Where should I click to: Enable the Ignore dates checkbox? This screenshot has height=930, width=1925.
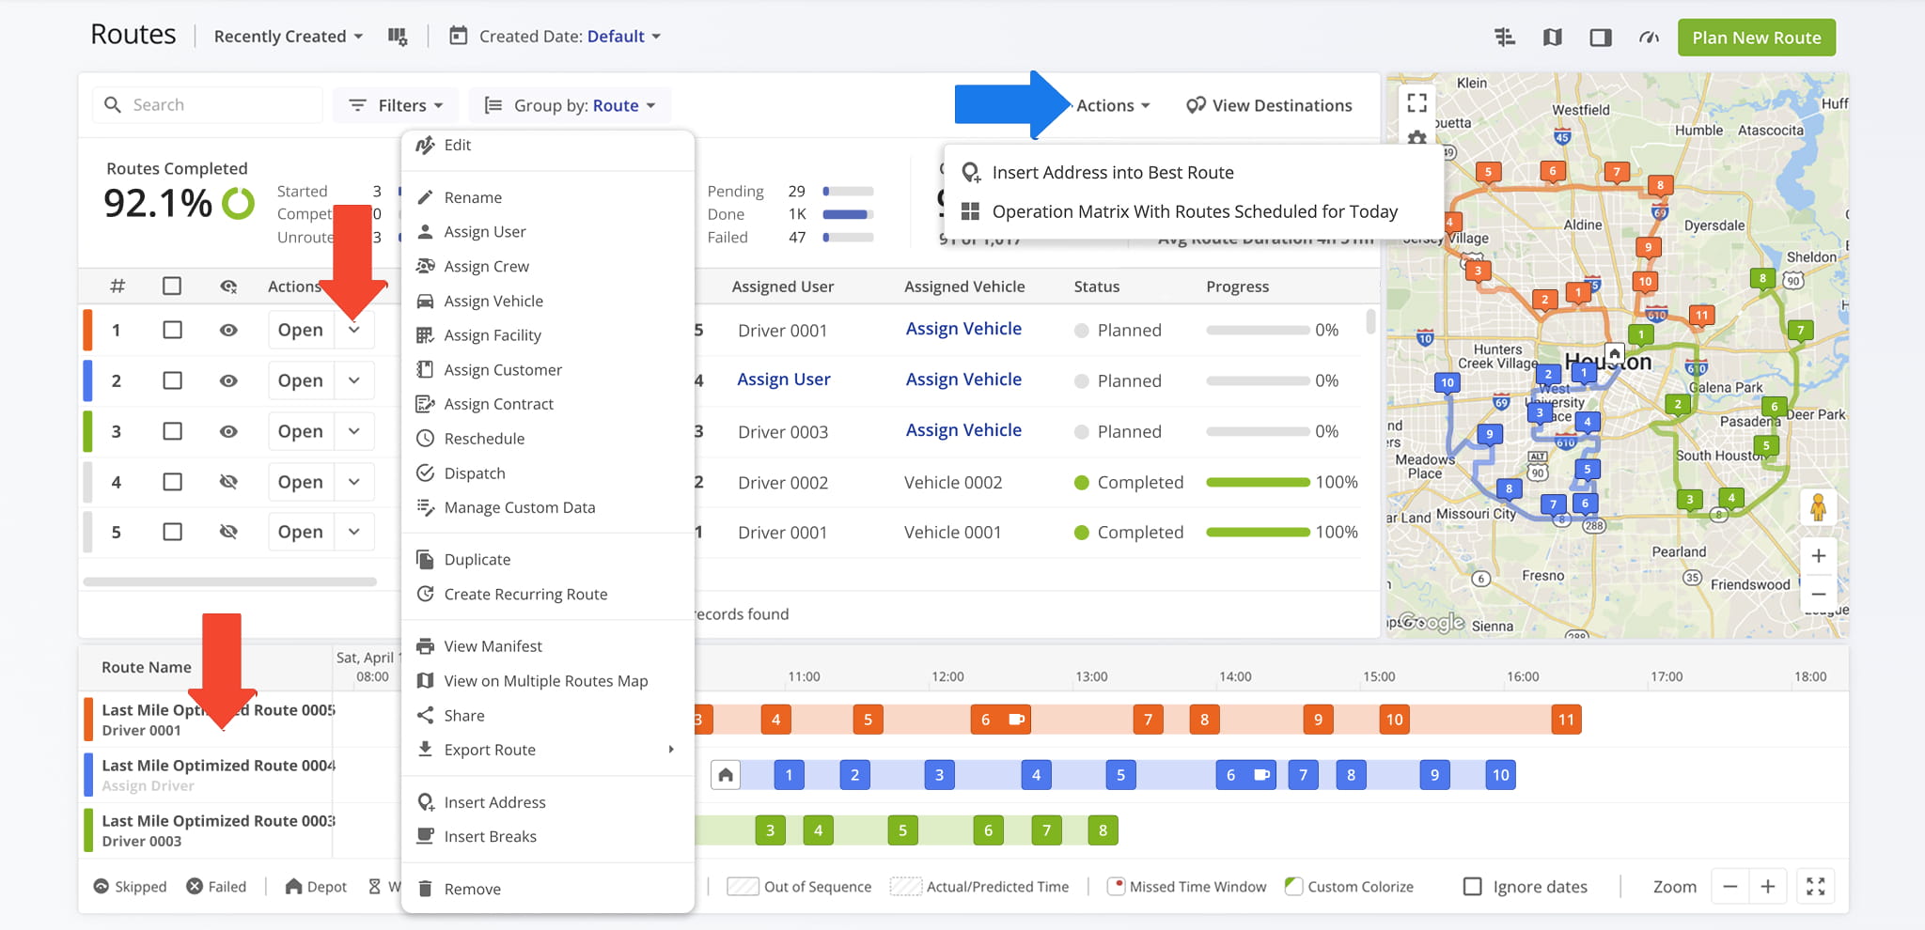click(x=1473, y=887)
